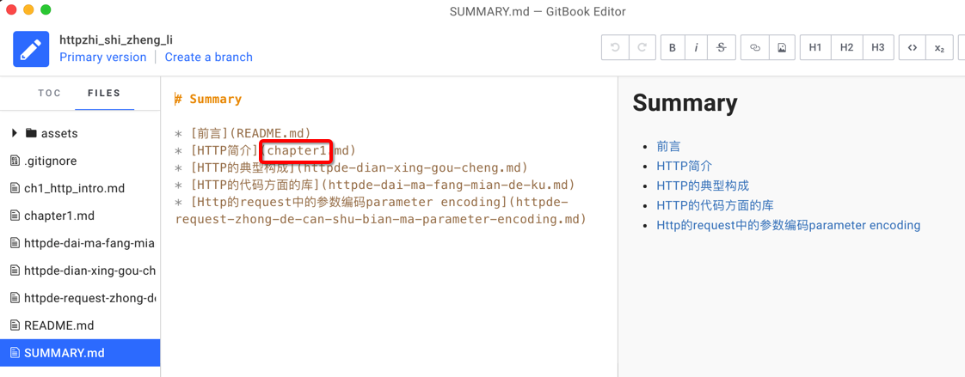Expand the assets folder
Screen dimensions: 965x377
(15, 133)
